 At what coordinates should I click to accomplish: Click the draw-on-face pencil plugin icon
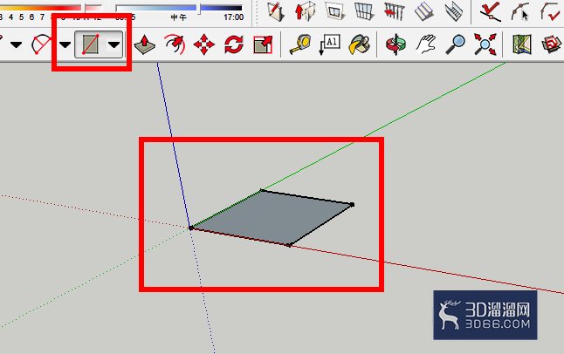(276, 10)
